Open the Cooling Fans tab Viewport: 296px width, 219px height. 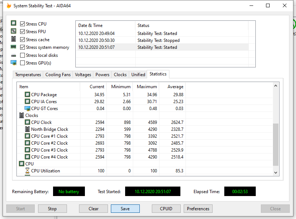58,75
